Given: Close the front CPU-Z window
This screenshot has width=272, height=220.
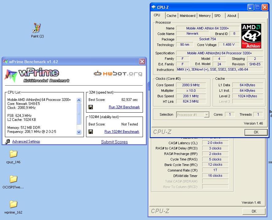Looking at the screenshot, I should pos(265,7).
